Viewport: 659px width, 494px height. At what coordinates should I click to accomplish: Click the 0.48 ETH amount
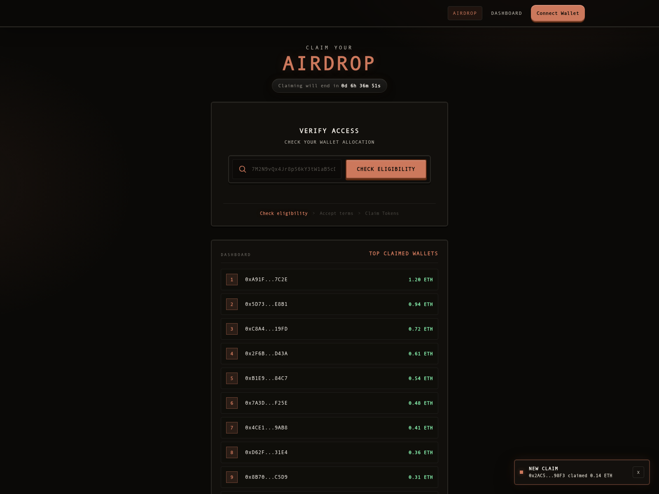click(x=421, y=403)
